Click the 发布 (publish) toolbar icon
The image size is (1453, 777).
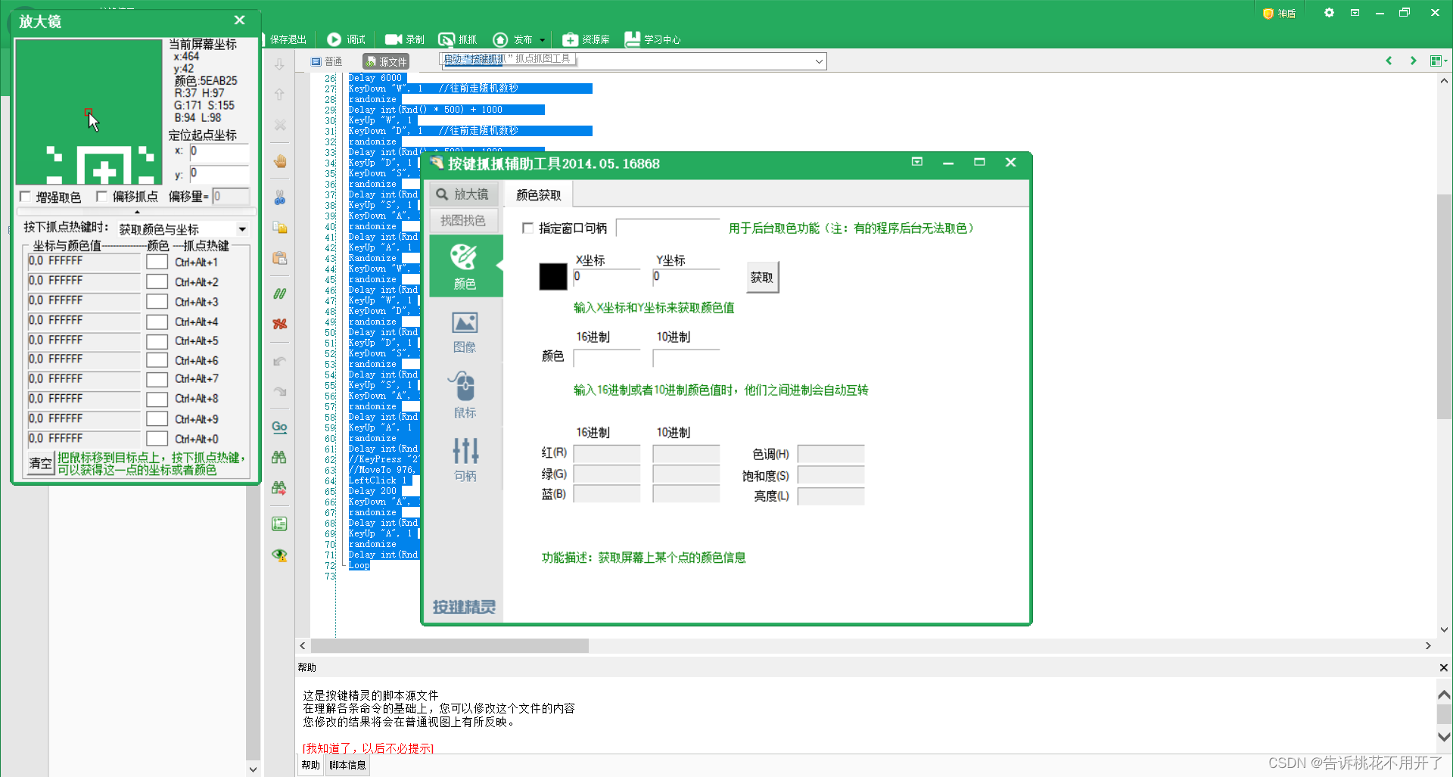tap(500, 39)
